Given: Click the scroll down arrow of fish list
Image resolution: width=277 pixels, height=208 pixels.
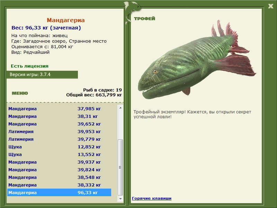Looking at the screenshot, I should (120, 199).
